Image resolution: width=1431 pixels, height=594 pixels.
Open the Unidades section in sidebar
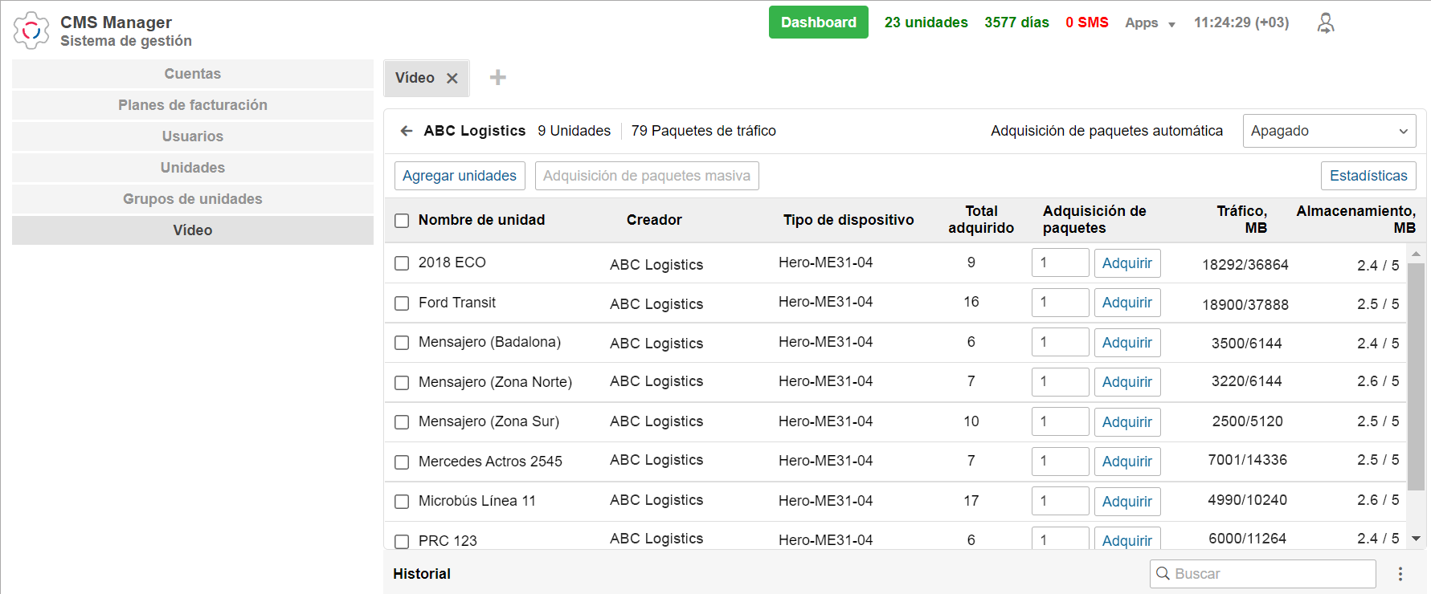pos(193,168)
